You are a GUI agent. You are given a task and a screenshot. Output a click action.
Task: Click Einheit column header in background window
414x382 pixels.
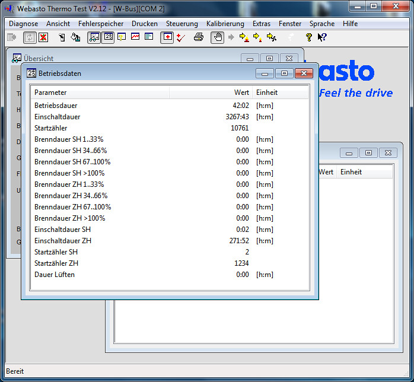tap(364, 172)
